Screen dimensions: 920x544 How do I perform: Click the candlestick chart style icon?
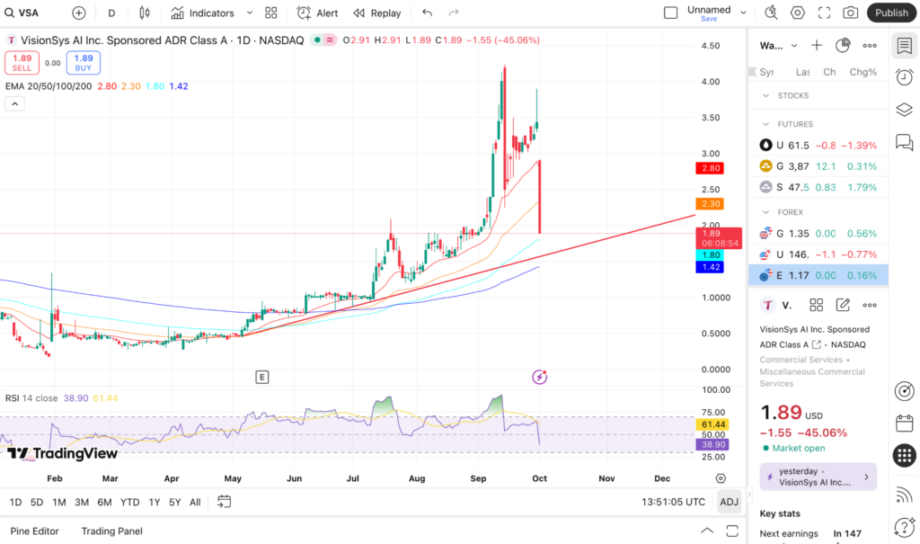tap(143, 13)
